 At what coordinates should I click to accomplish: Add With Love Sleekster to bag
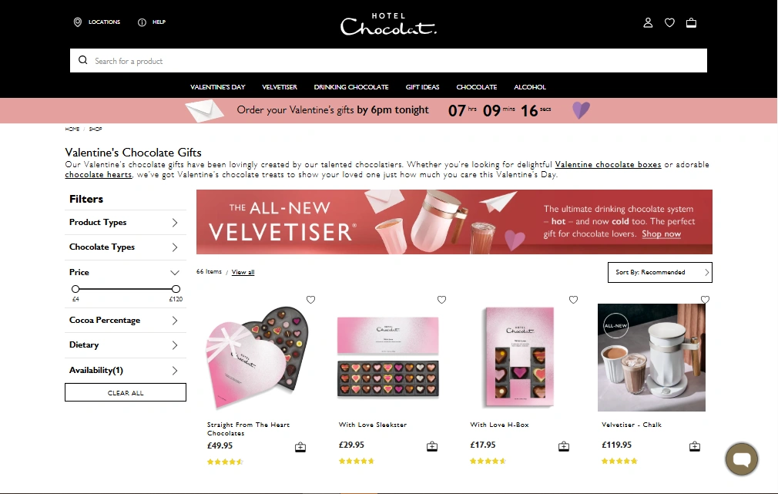(432, 446)
